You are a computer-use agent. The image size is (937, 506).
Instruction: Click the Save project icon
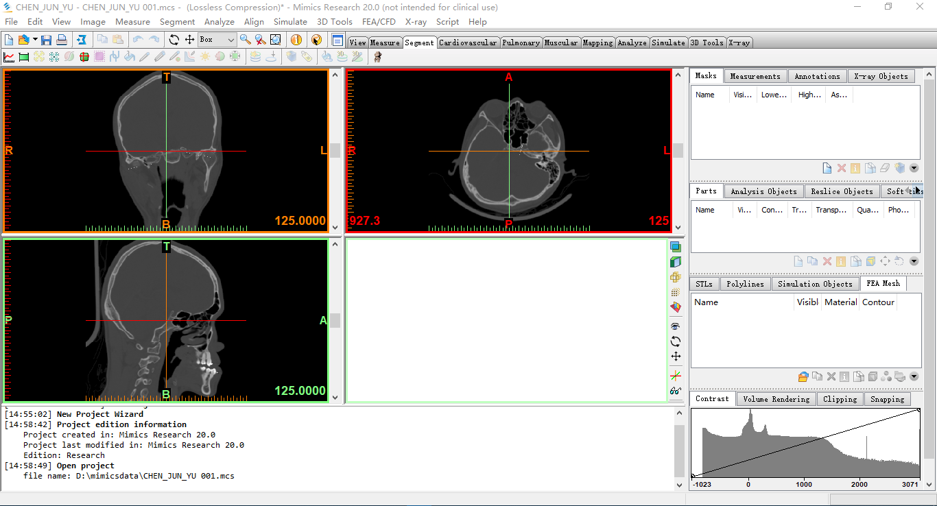pos(47,40)
